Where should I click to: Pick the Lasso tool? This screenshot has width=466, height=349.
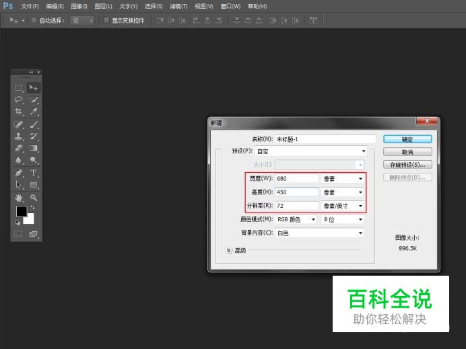click(19, 100)
